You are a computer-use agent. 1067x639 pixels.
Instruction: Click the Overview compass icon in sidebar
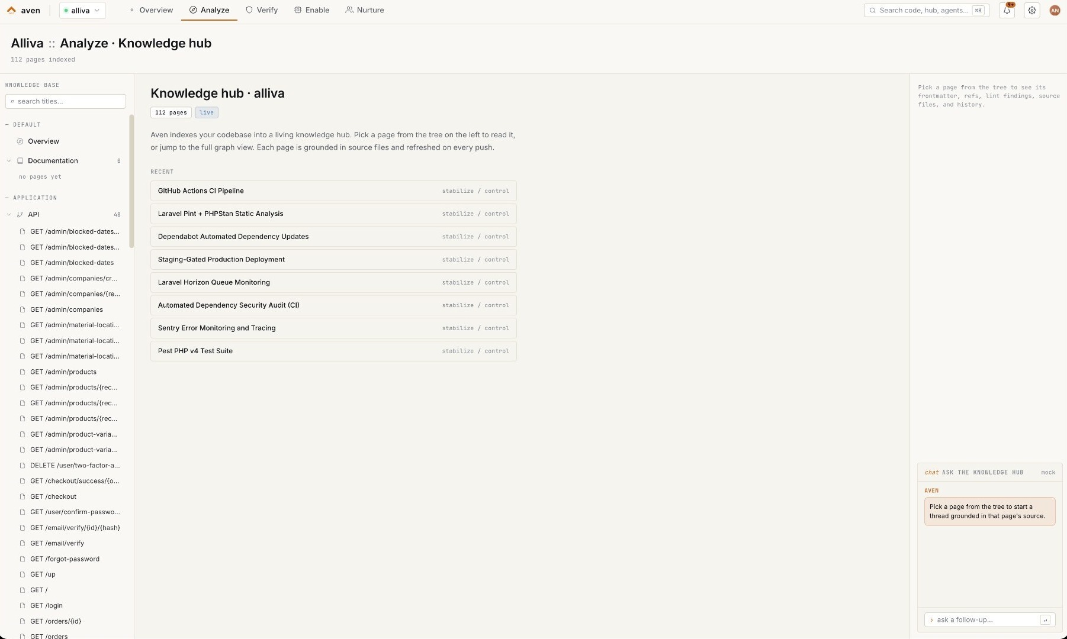(20, 141)
